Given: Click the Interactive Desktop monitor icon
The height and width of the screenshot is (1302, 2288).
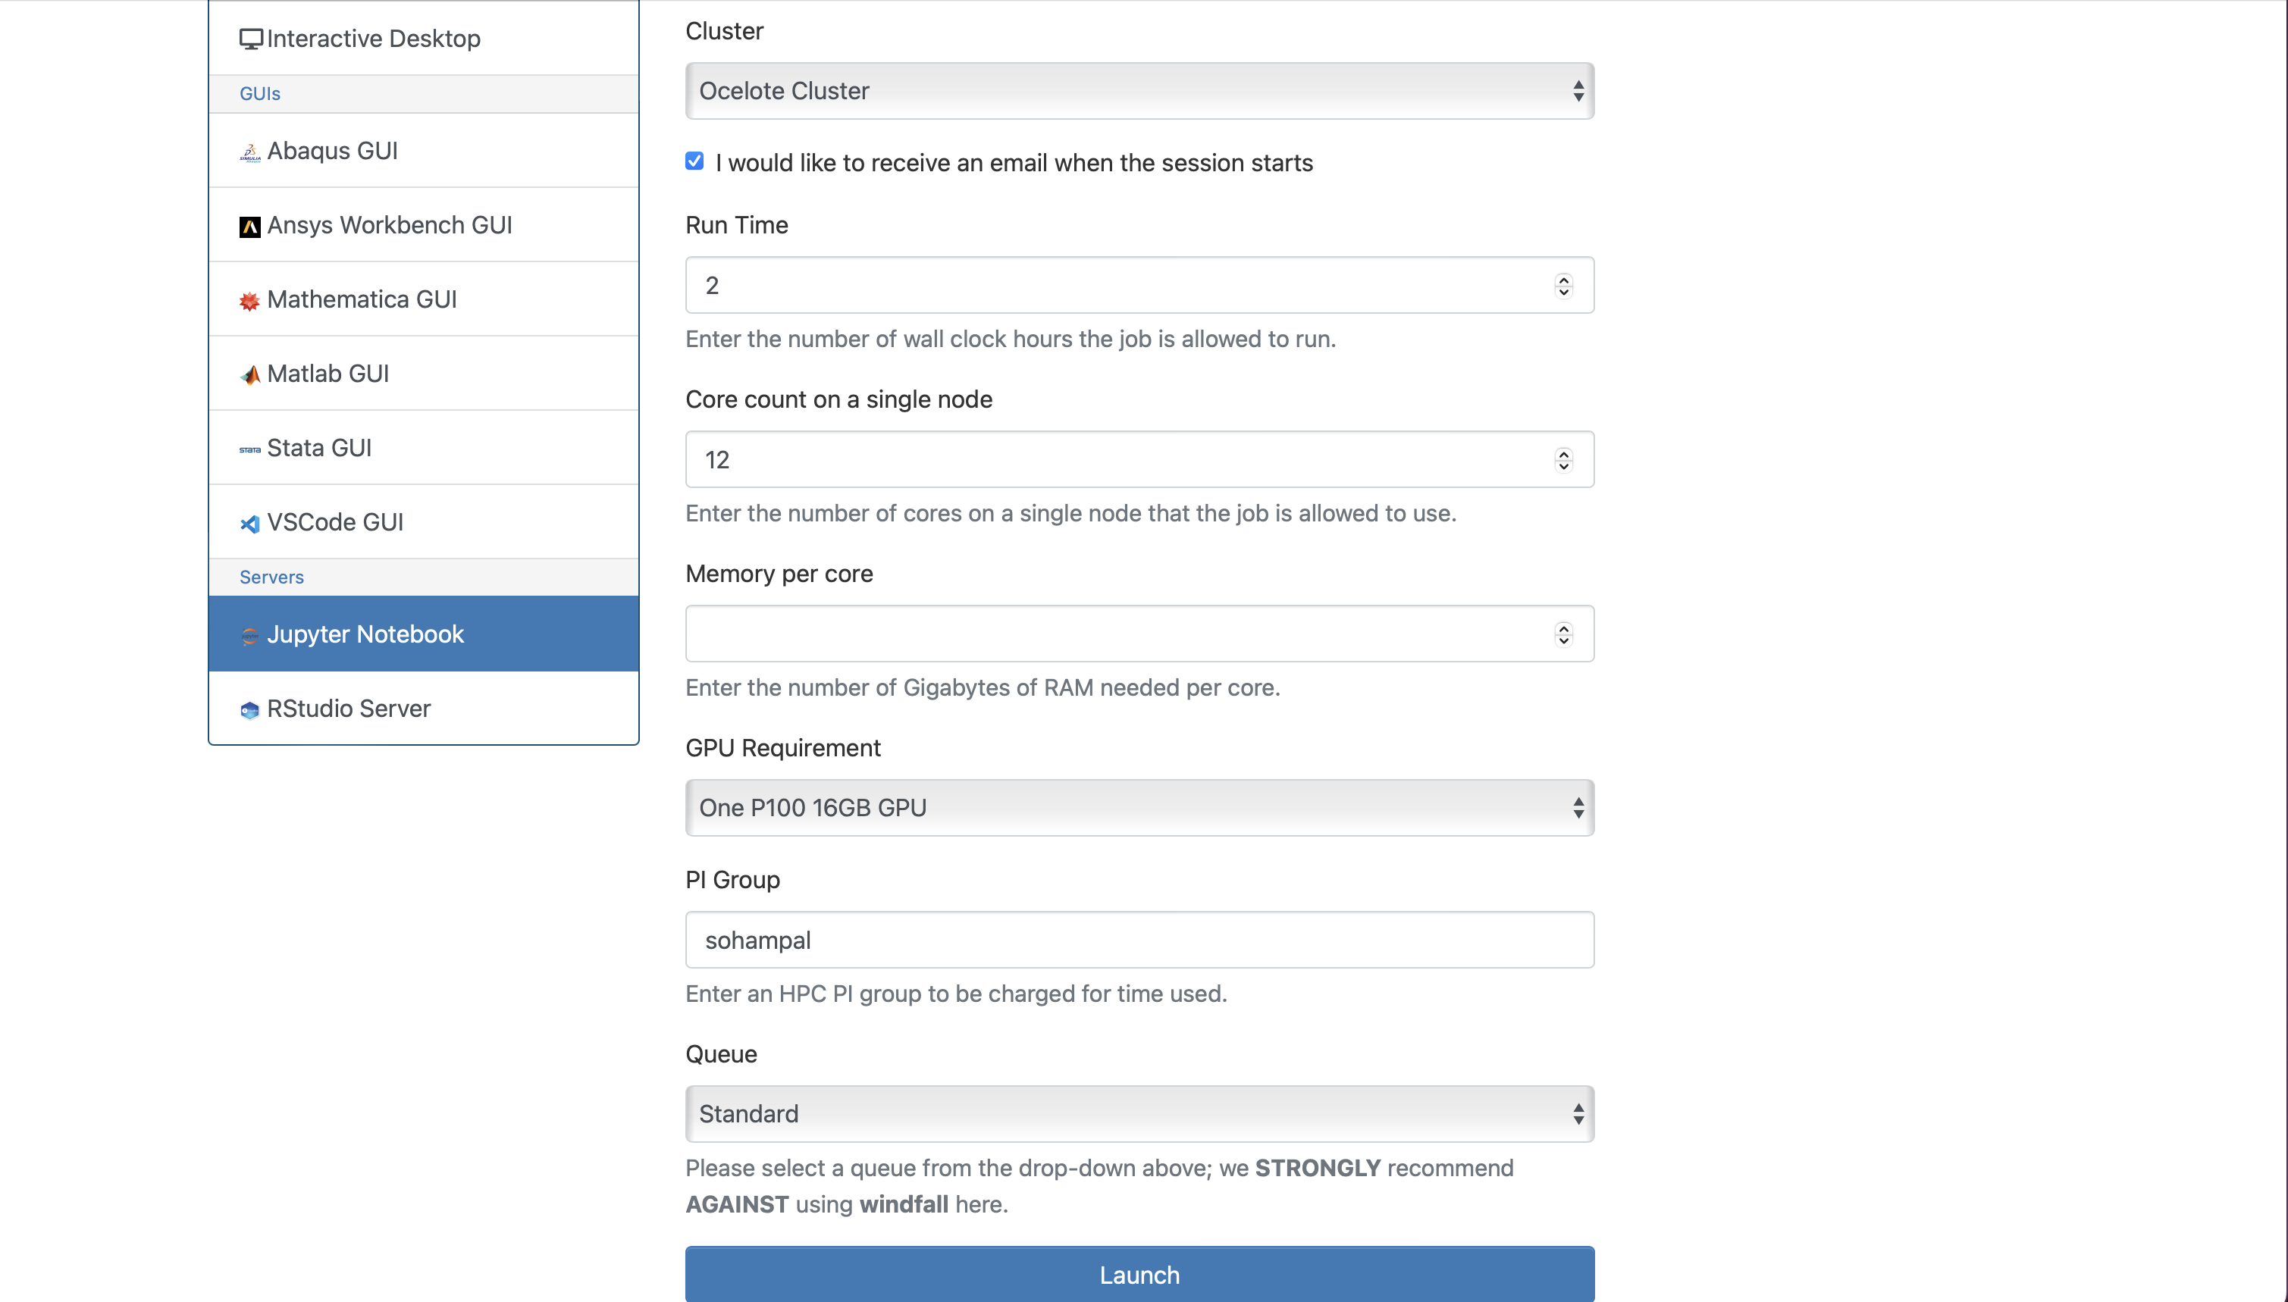Looking at the screenshot, I should tap(250, 39).
